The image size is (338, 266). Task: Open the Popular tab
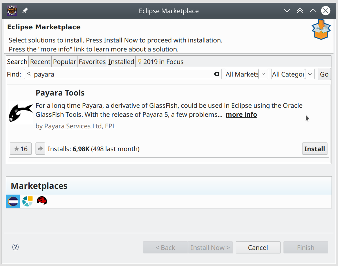point(64,61)
